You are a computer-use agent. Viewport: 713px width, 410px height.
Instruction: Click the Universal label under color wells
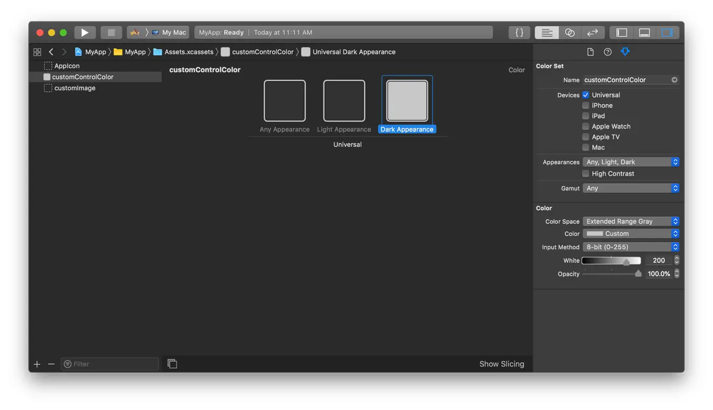click(348, 144)
